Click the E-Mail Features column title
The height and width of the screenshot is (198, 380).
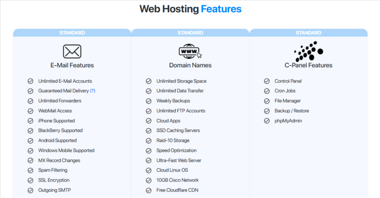tap(72, 65)
